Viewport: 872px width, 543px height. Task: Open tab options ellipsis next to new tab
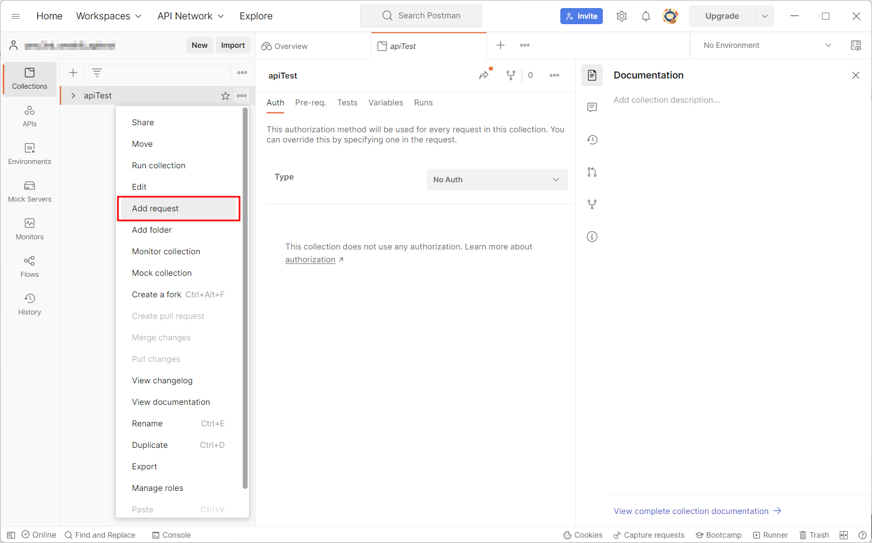(525, 45)
